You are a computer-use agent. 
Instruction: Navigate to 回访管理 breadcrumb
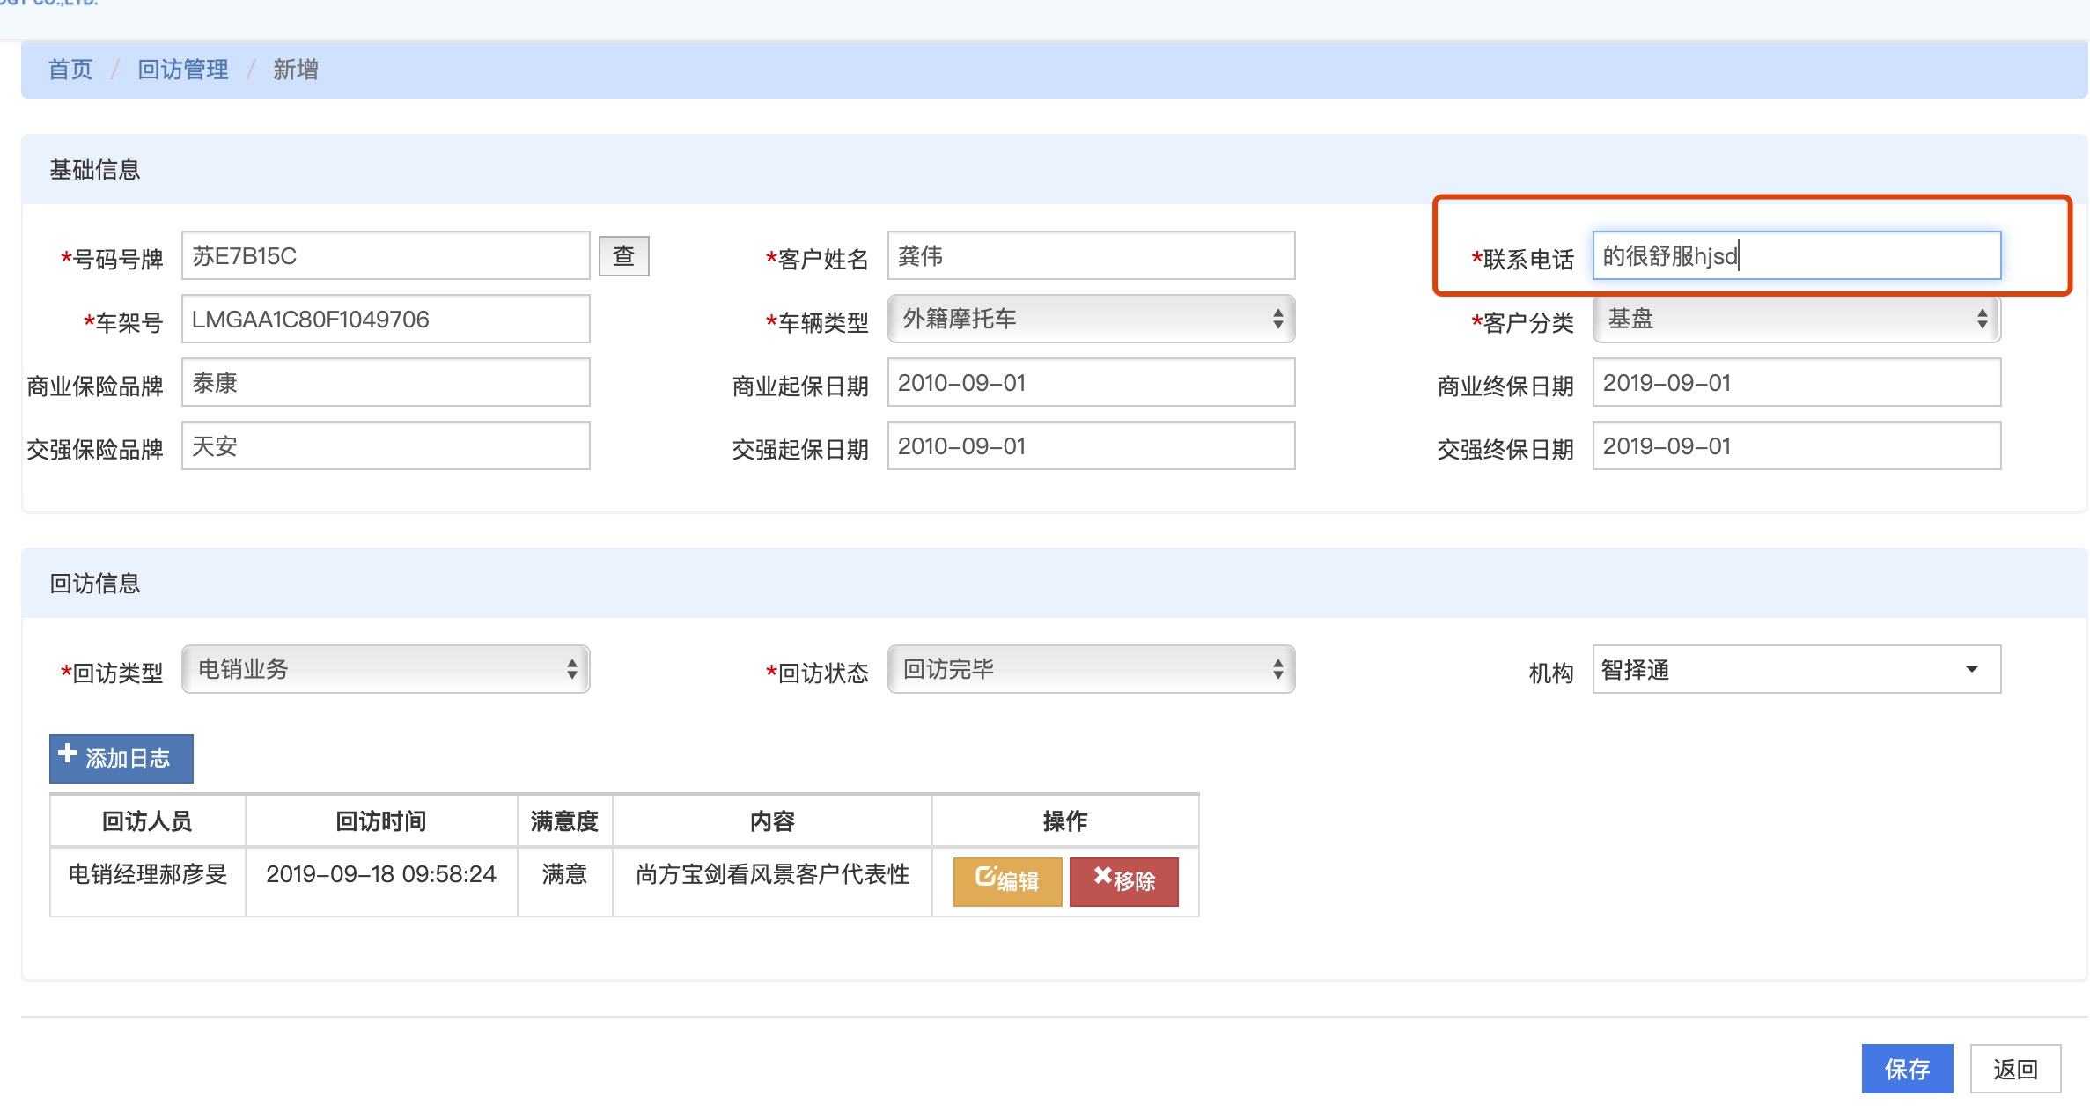[182, 70]
